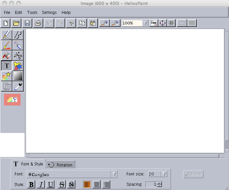Reset zoom with the 100 icon
Screen dimensions: 229x190
[154, 23]
